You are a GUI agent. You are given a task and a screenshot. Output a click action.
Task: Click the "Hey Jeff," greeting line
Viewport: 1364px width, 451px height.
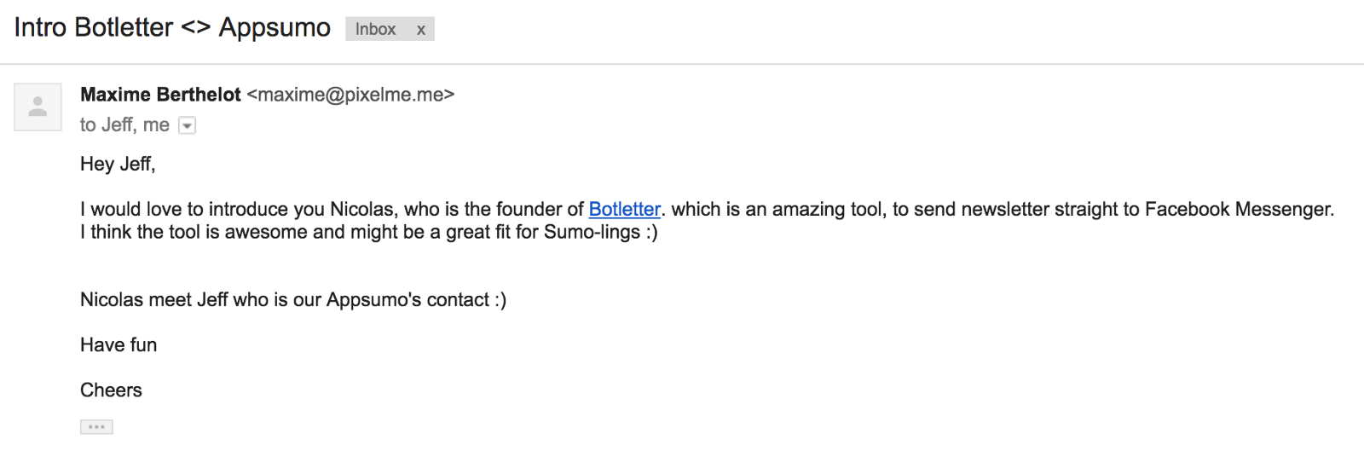[x=118, y=164]
